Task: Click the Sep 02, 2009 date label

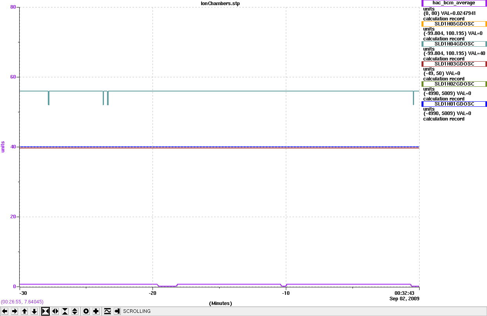Action: pos(404,299)
